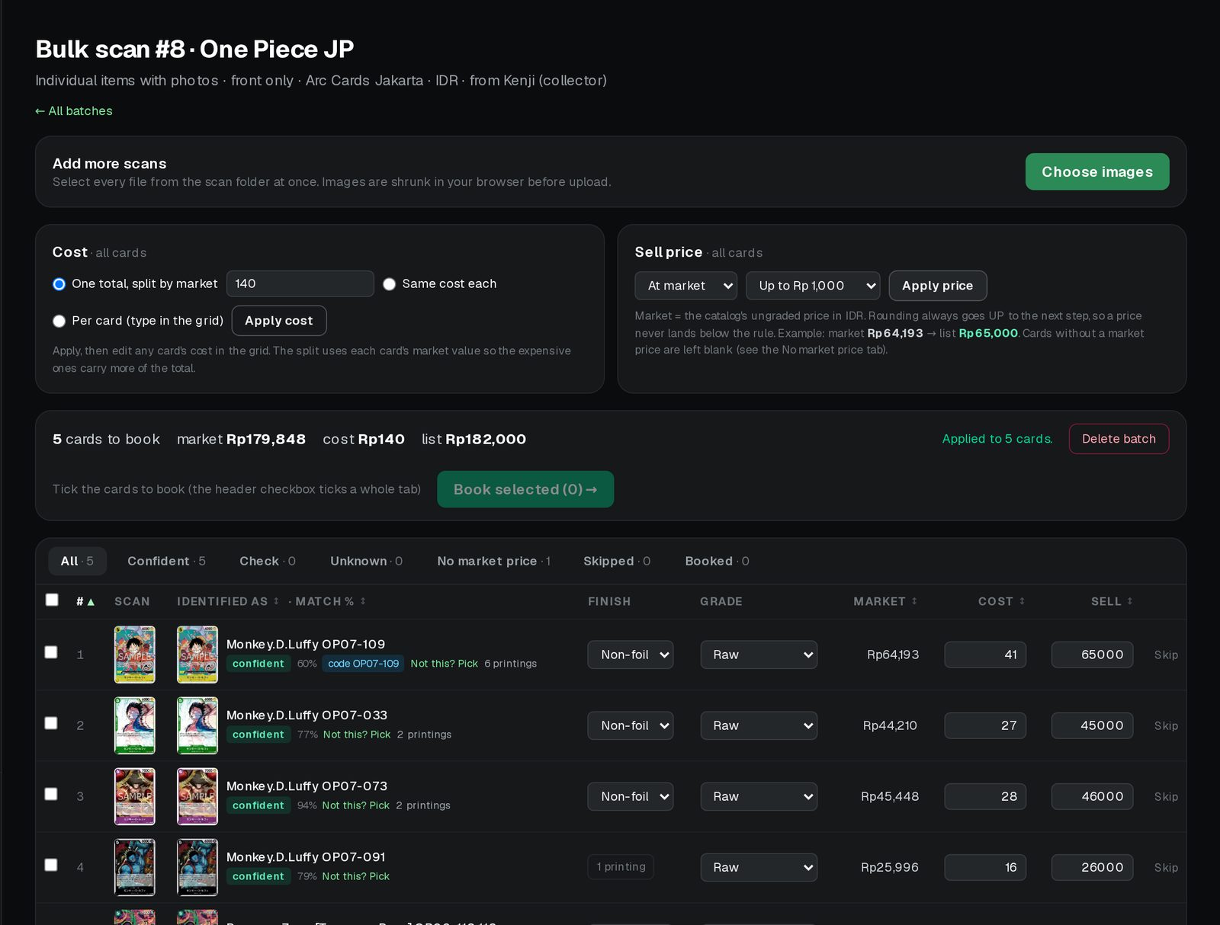Screen dimensions: 1220x925
Task: Skip the Monkey.D.Luffy OP07-073 card
Action: click(x=1166, y=796)
